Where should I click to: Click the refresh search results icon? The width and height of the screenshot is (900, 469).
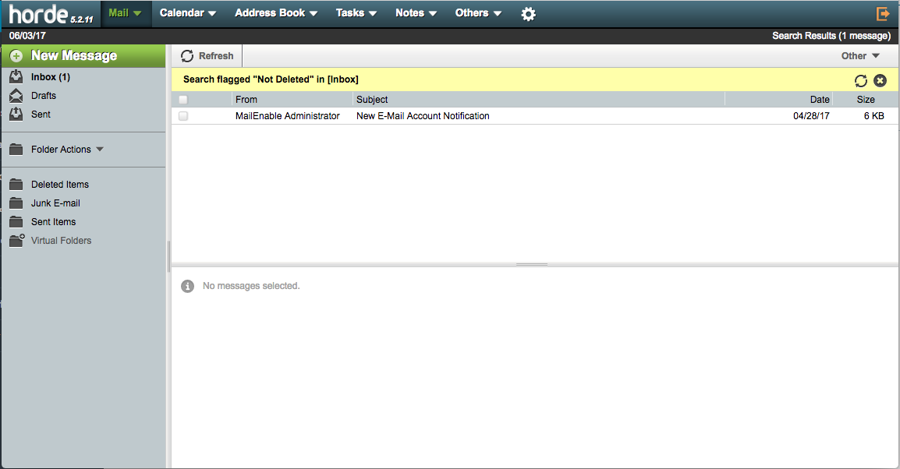(x=861, y=80)
